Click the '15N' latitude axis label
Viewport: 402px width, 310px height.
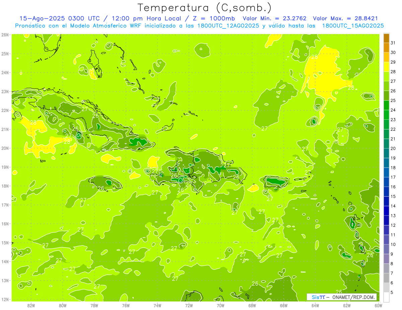click(5, 242)
